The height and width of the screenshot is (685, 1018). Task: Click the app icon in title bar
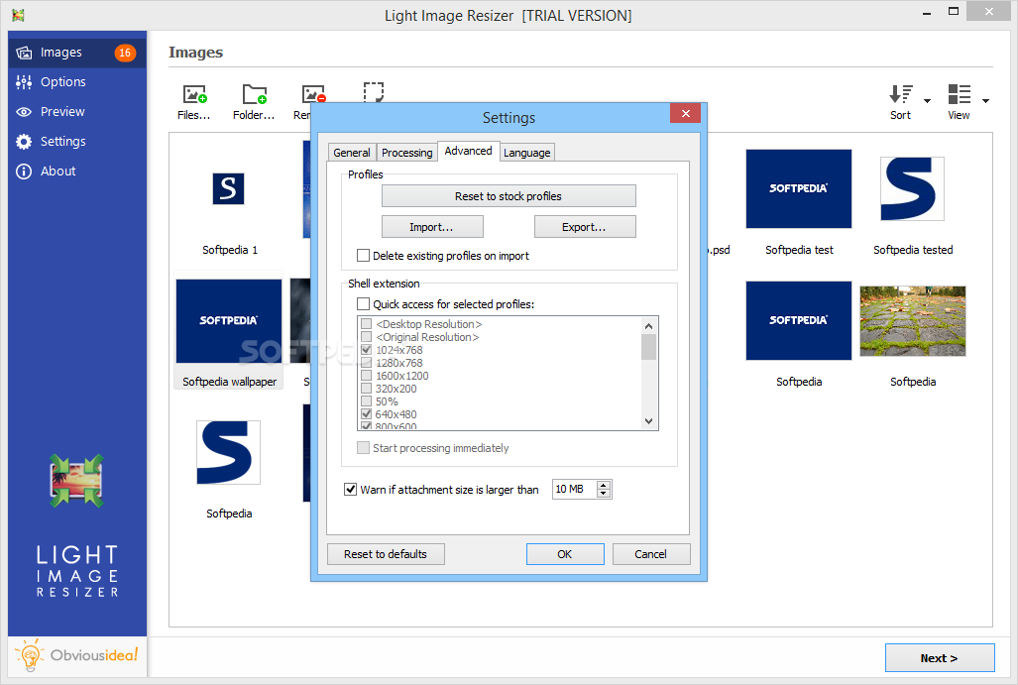point(18,15)
